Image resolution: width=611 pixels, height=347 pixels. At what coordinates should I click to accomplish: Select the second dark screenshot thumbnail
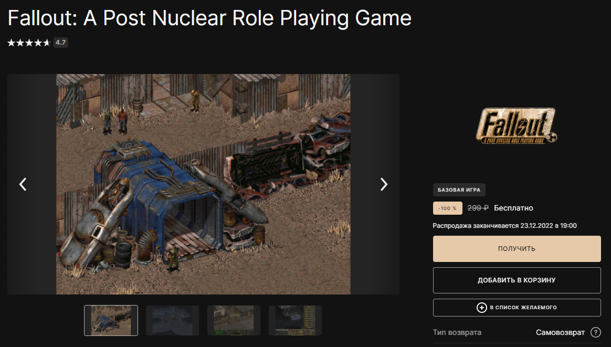pos(172,320)
